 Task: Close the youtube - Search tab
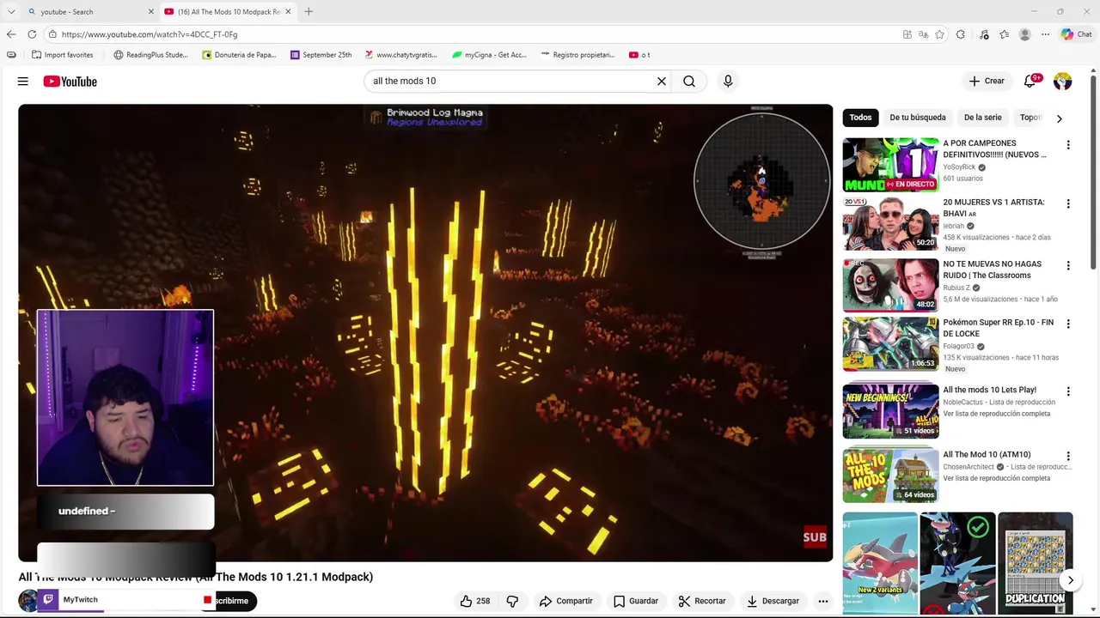click(151, 11)
